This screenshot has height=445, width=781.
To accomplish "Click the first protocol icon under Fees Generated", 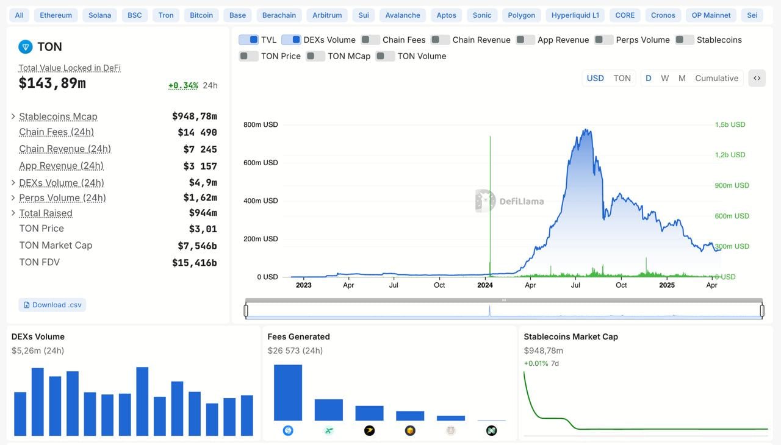I will click(x=288, y=430).
